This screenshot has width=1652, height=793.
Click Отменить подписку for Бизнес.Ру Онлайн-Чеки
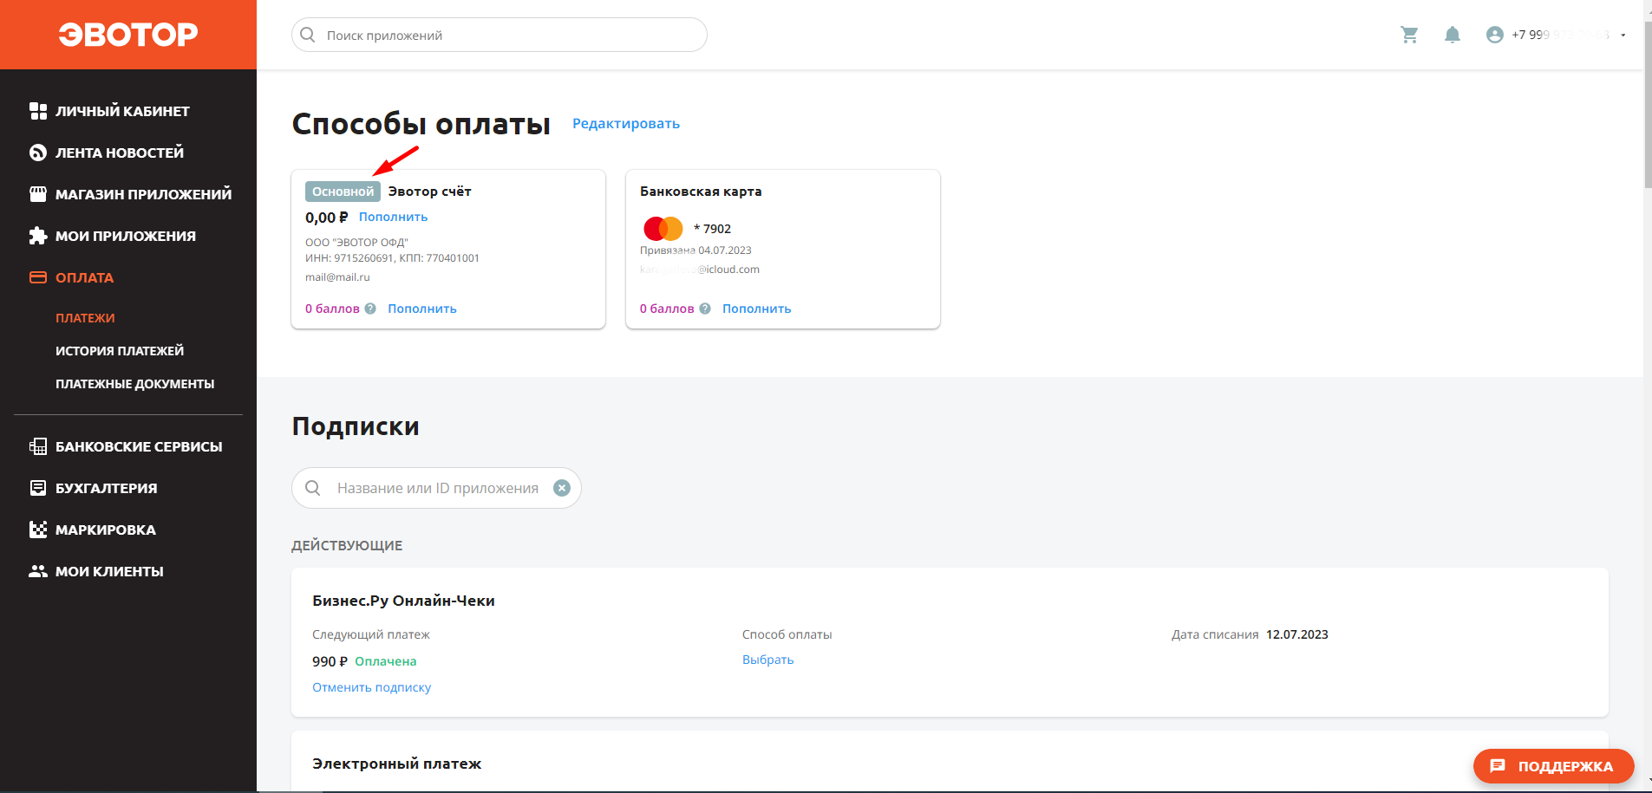point(371,687)
